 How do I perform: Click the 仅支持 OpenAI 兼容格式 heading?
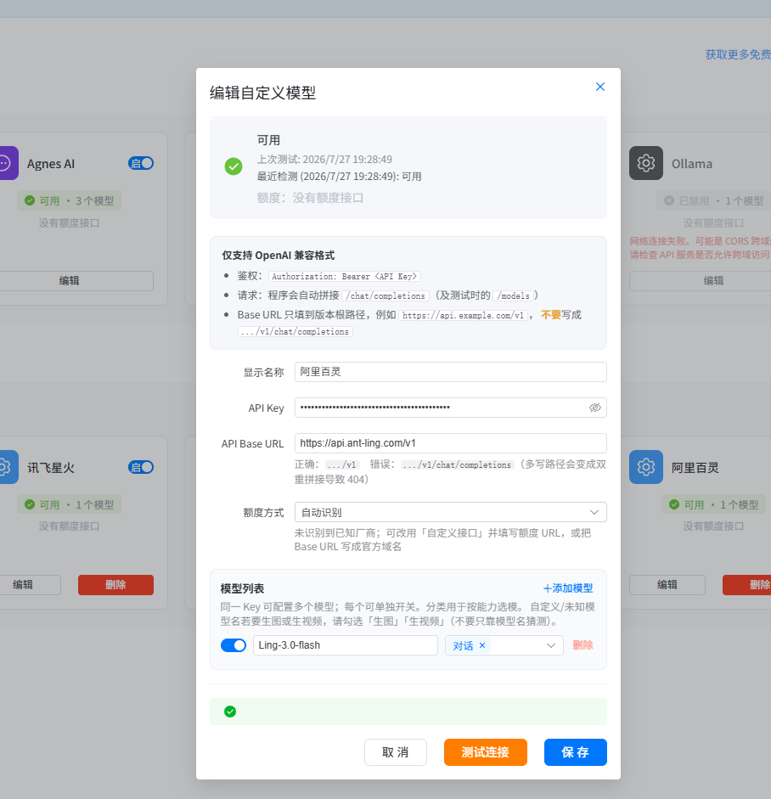[x=279, y=256]
